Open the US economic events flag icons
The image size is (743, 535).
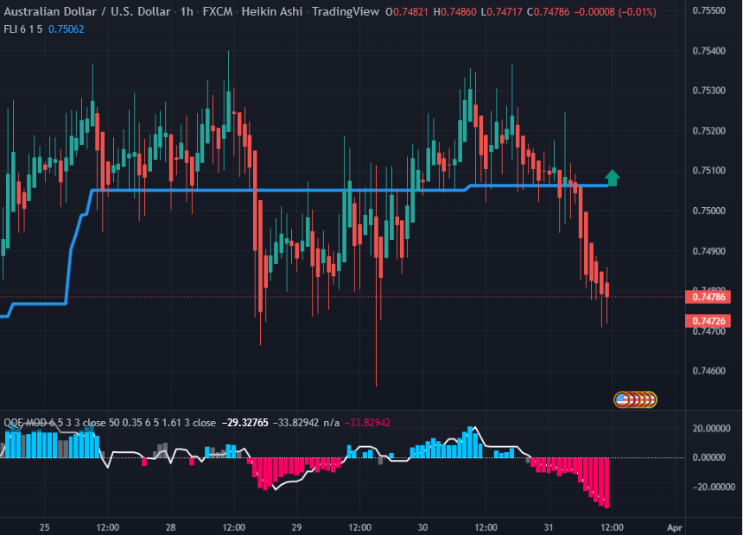tap(635, 400)
